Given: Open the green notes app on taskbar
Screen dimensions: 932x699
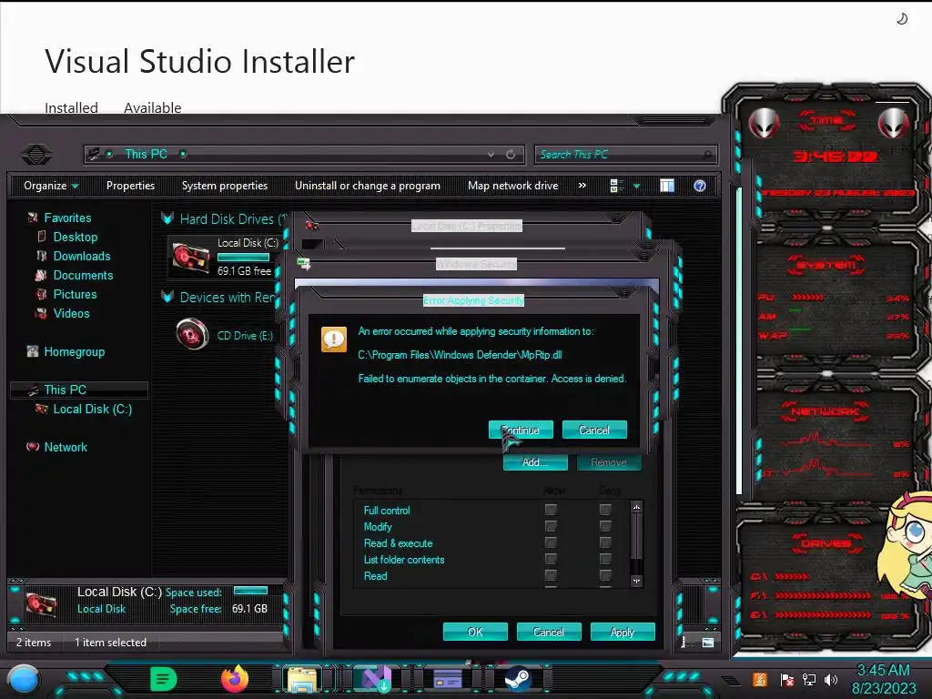Looking at the screenshot, I should (x=163, y=679).
